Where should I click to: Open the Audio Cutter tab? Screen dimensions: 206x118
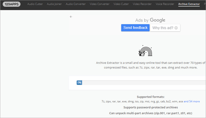tap(35, 4)
